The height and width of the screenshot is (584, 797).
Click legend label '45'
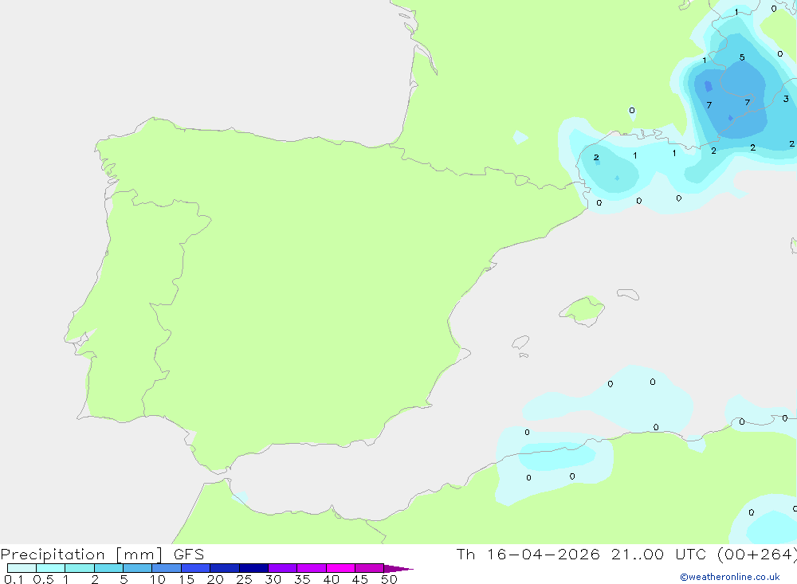[360, 579]
